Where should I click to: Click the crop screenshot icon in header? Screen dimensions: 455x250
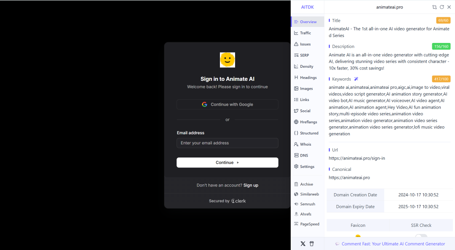[434, 7]
